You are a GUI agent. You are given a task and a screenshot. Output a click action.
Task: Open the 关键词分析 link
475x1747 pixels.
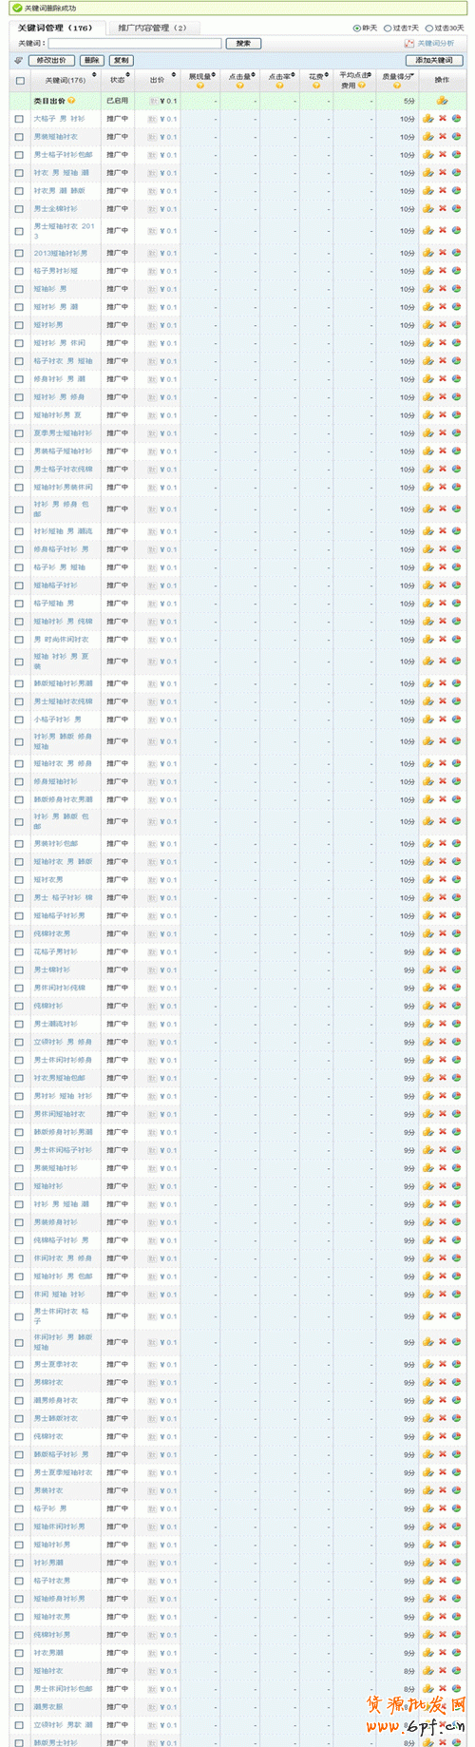click(435, 44)
